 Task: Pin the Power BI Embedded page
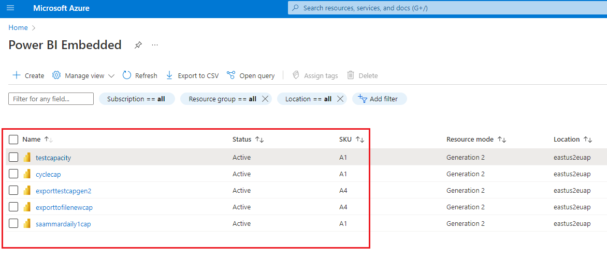138,45
